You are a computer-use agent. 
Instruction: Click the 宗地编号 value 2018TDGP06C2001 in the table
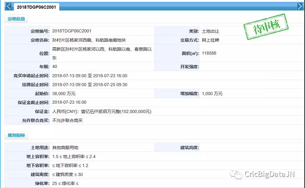[72, 31]
